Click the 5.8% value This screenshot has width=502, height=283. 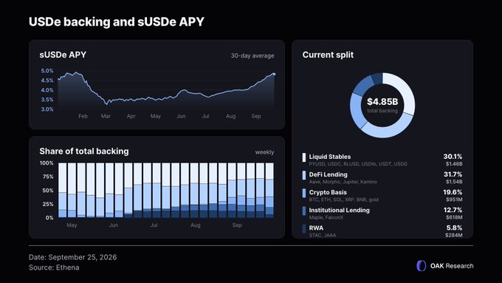tap(454, 228)
